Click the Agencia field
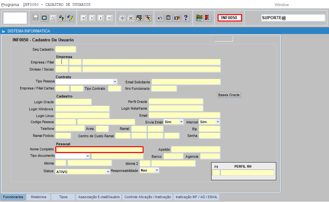Viewport: 329px width, 202px height. pos(210,156)
